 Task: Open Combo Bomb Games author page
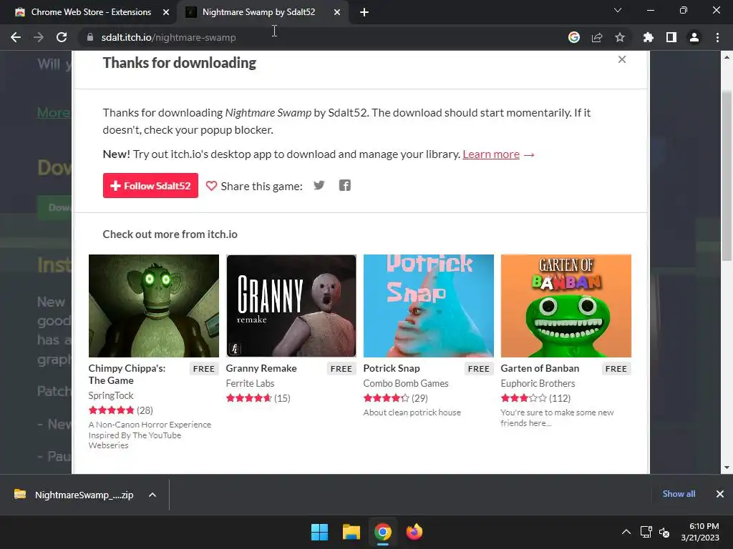click(406, 383)
